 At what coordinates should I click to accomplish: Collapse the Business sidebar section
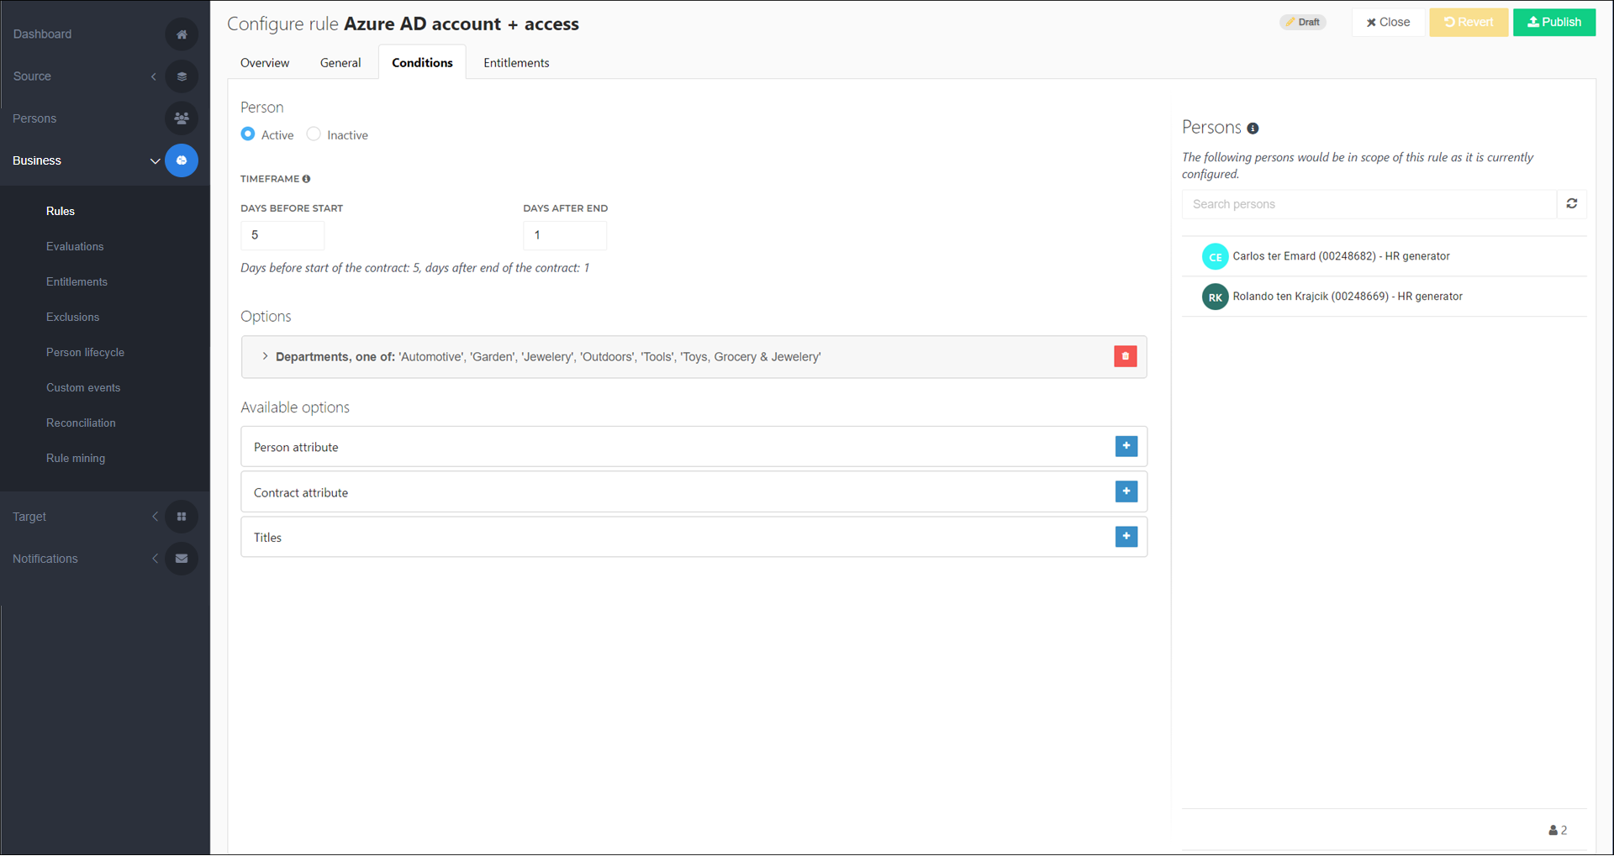click(x=155, y=160)
